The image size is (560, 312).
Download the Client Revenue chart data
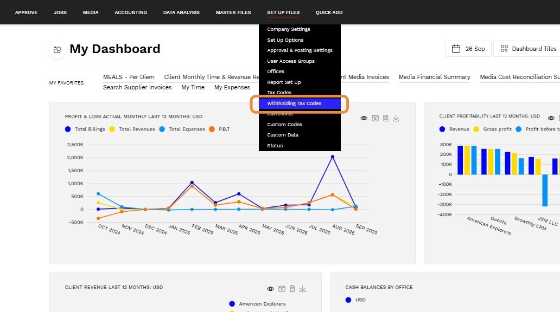(x=302, y=289)
